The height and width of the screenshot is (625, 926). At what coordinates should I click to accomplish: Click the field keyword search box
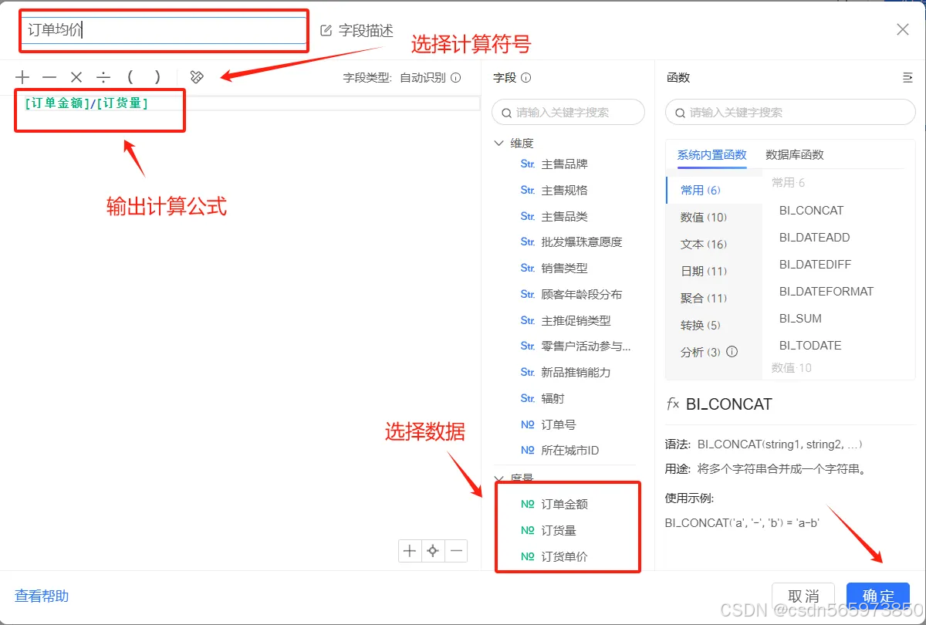tap(568, 112)
